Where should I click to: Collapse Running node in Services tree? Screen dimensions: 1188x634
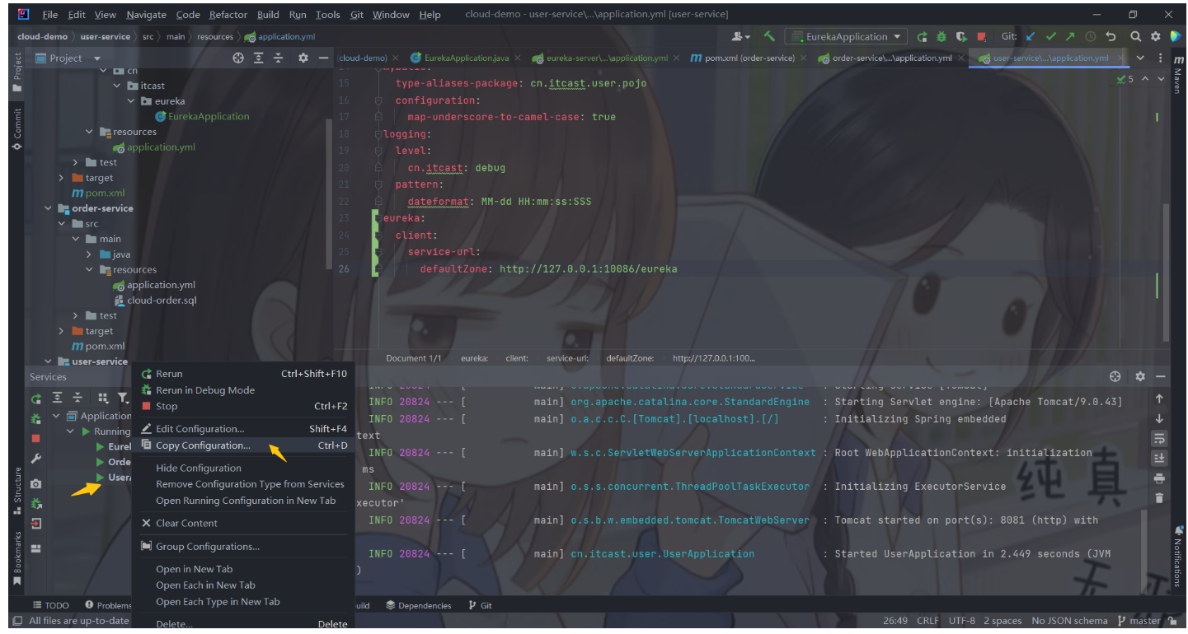(70, 431)
